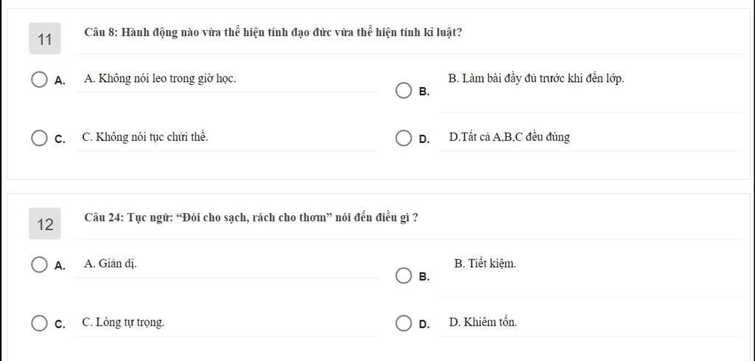Select radio option B for question 12

click(x=403, y=276)
